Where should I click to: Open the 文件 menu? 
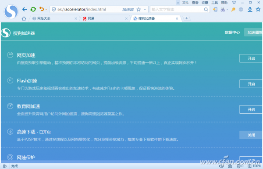click(x=185, y=3)
